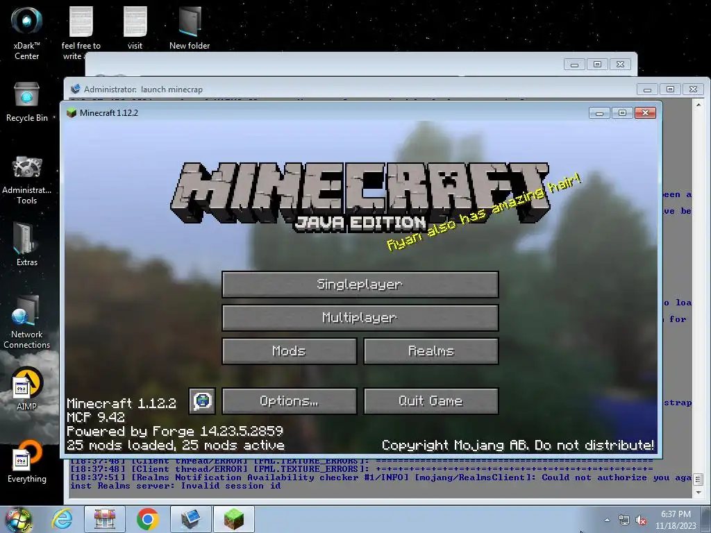Maximize the rearmost background window

point(597,65)
